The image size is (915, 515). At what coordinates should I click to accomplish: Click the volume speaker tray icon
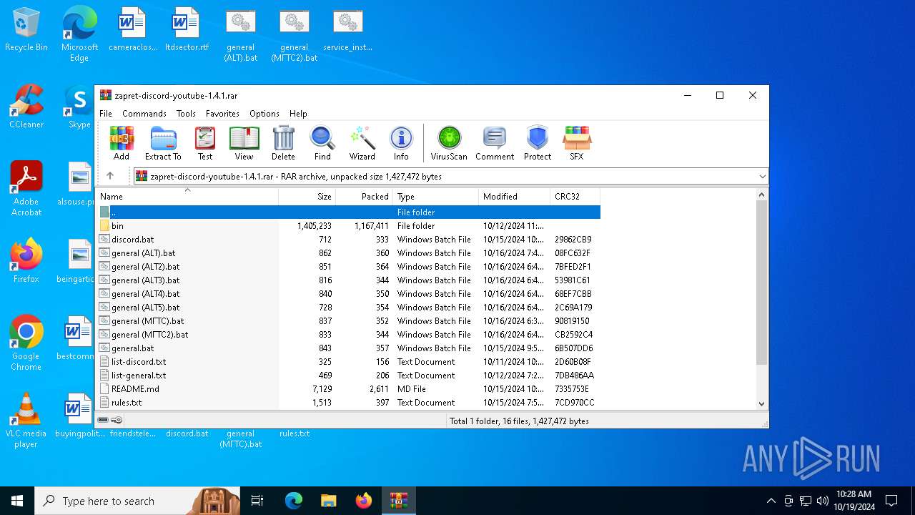(x=823, y=501)
